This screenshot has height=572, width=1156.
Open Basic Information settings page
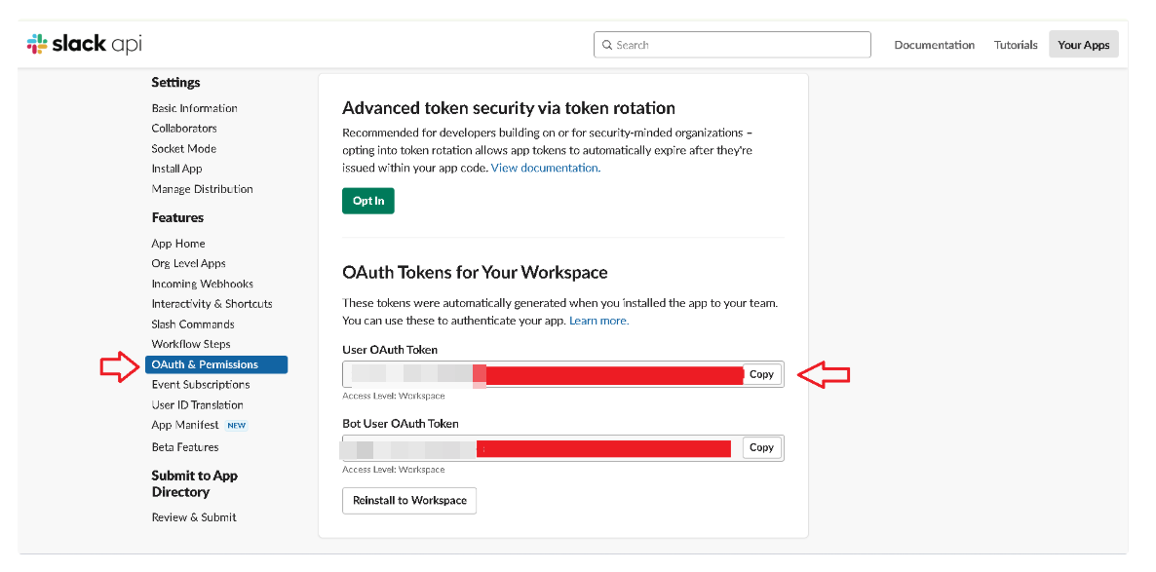pyautogui.click(x=194, y=108)
